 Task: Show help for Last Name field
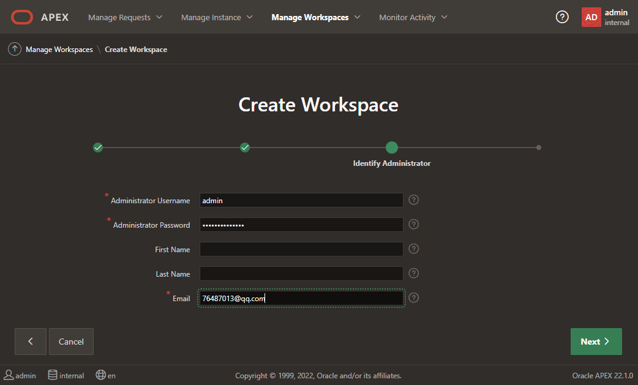click(414, 274)
